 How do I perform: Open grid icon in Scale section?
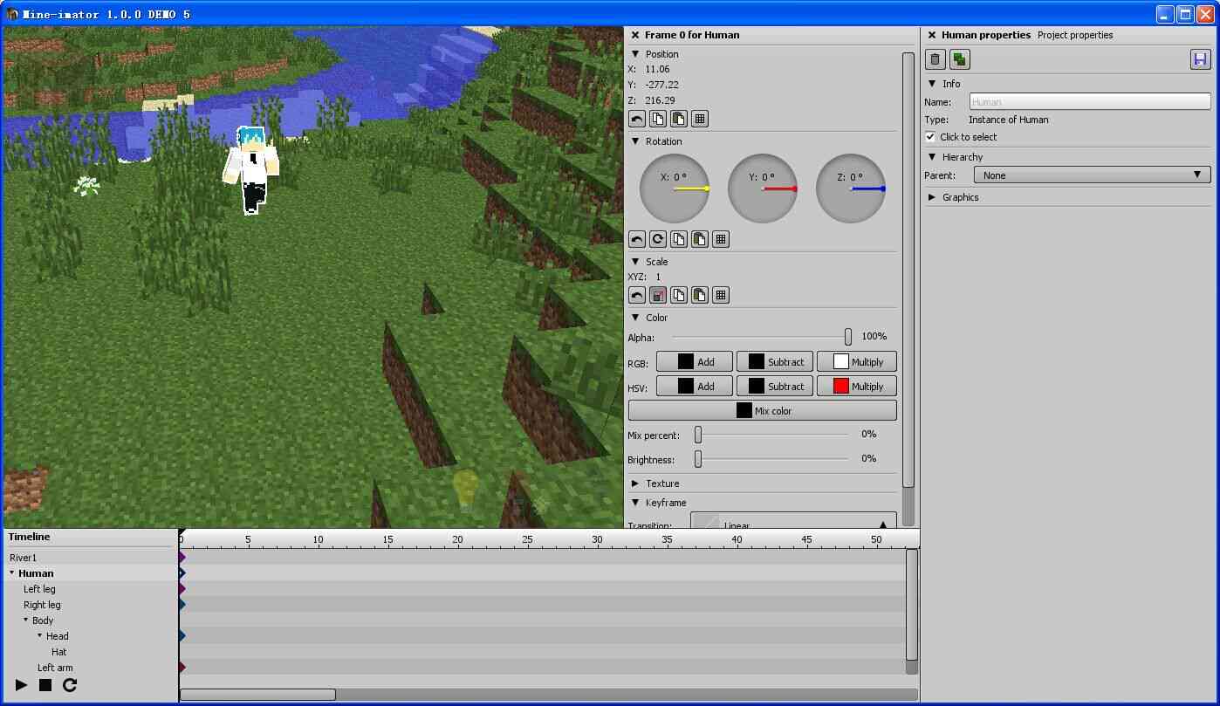721,295
